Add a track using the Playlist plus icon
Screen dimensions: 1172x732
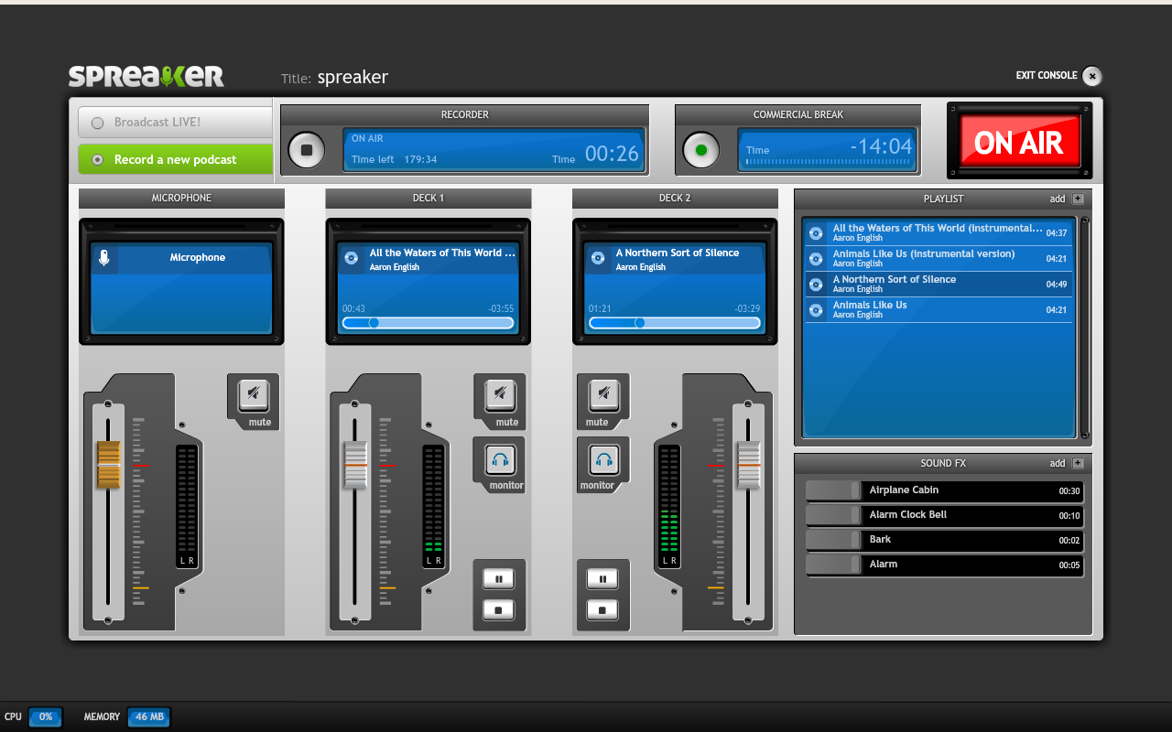click(1078, 199)
